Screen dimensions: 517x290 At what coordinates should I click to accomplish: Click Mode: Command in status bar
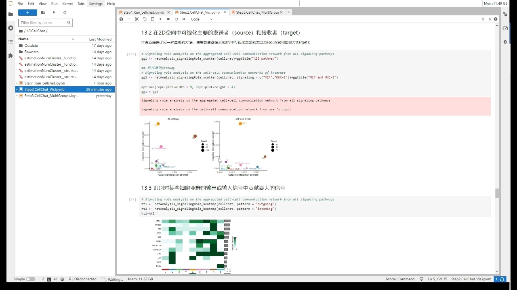click(400, 279)
